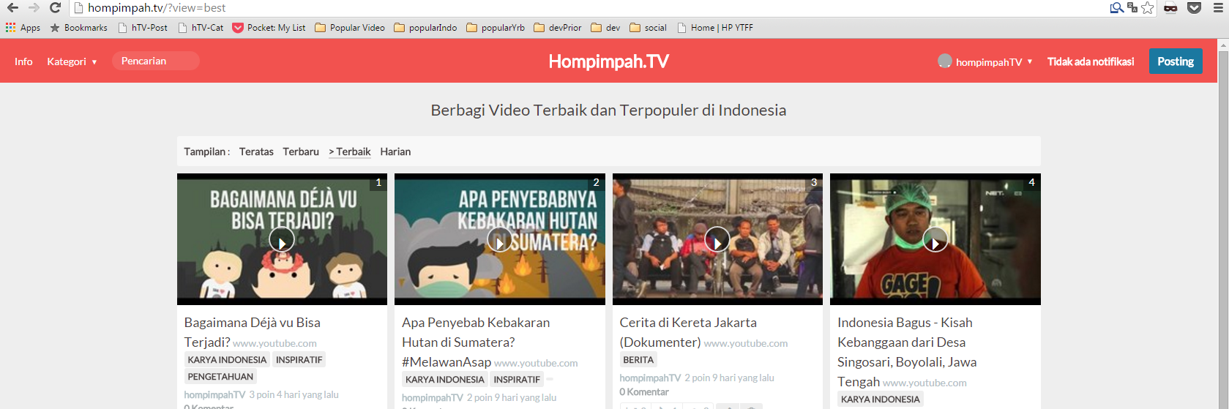Image resolution: width=1229 pixels, height=409 pixels.
Task: Expand the devPrior bookmark folder
Action: pos(558,28)
